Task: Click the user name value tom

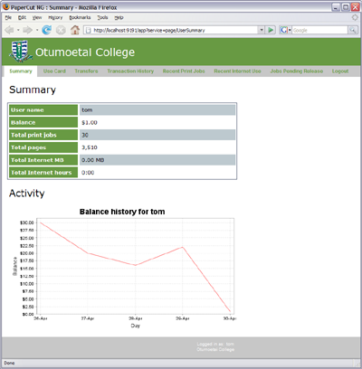Action: coord(87,110)
